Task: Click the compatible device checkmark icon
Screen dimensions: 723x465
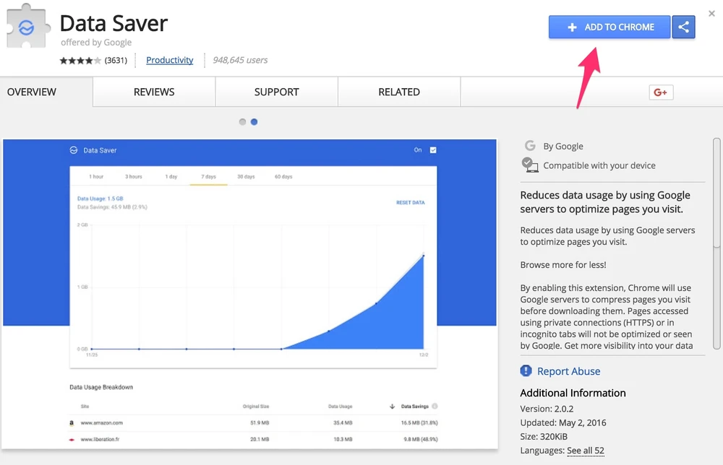Action: [530, 165]
